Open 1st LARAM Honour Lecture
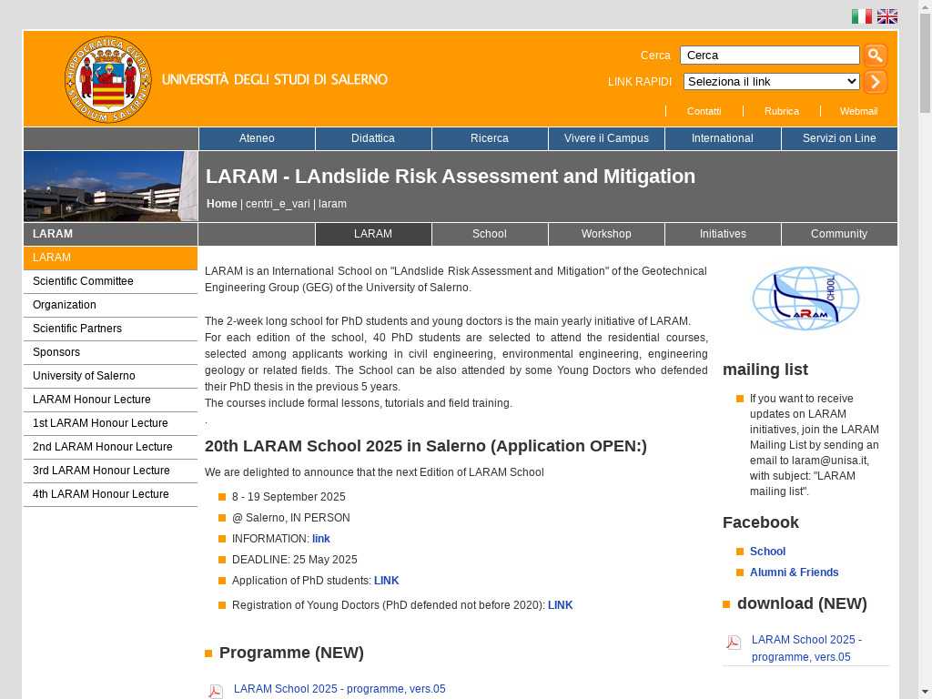Screen dimensions: 932x699 point(110,424)
